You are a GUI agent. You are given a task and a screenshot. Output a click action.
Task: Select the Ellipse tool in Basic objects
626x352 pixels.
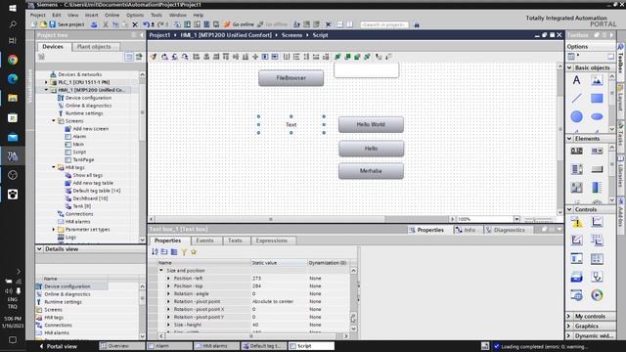click(x=597, y=116)
